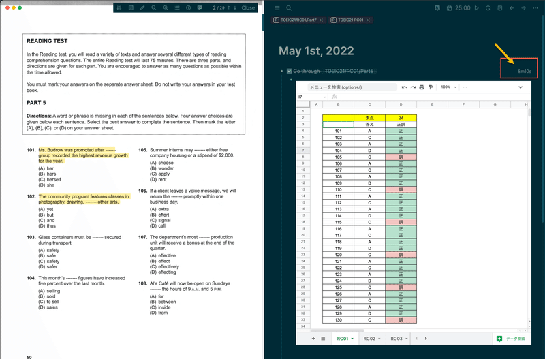Image resolution: width=545 pixels, height=359 pixels.
Task: Zoom in the PDF viewer
Action: click(x=166, y=7)
